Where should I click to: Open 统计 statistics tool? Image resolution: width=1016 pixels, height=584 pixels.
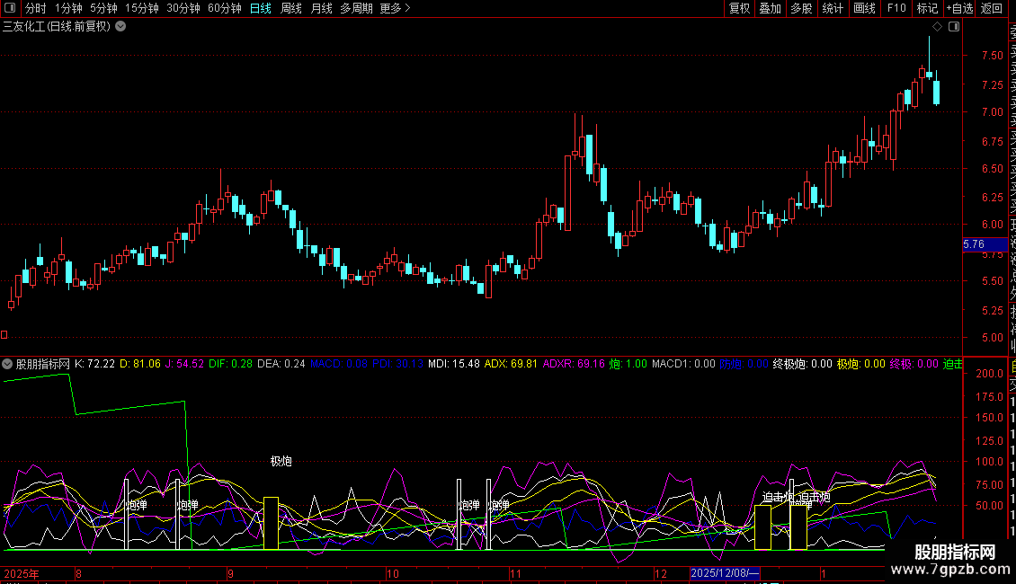pyautogui.click(x=833, y=8)
